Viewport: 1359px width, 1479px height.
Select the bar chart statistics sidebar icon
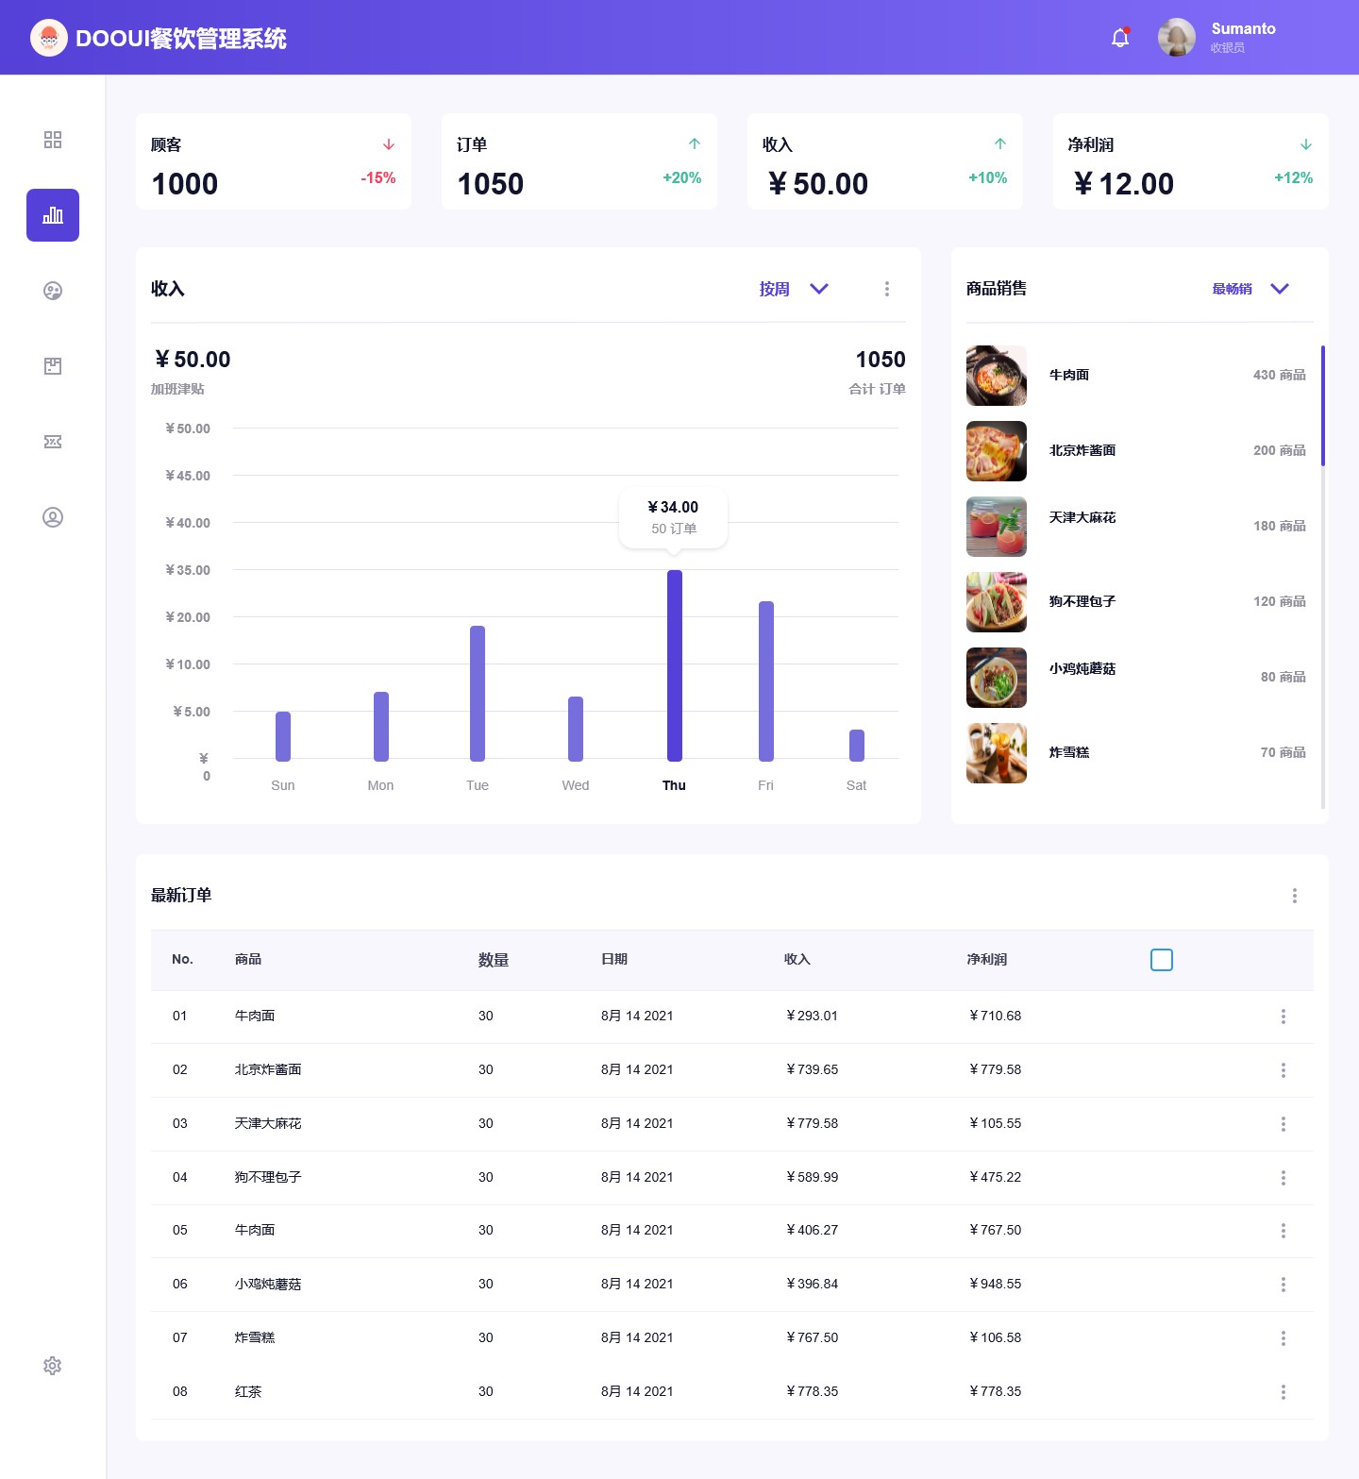[53, 215]
